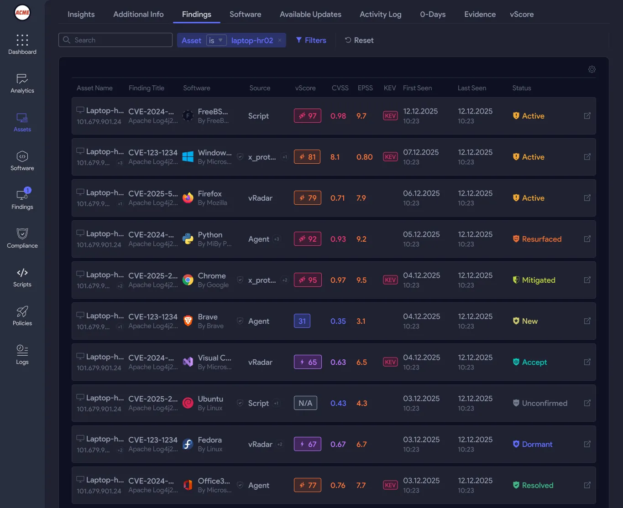Open the Dashboard from the sidebar
Image resolution: width=623 pixels, height=508 pixels.
point(22,45)
